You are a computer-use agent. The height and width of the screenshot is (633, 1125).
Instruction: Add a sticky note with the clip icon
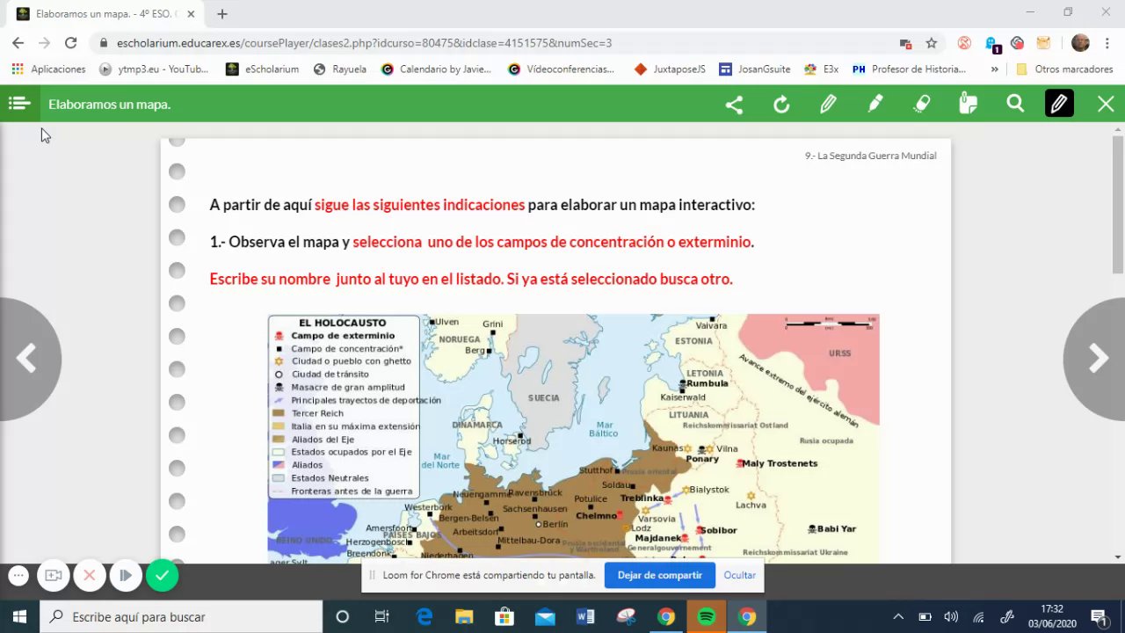(x=969, y=105)
